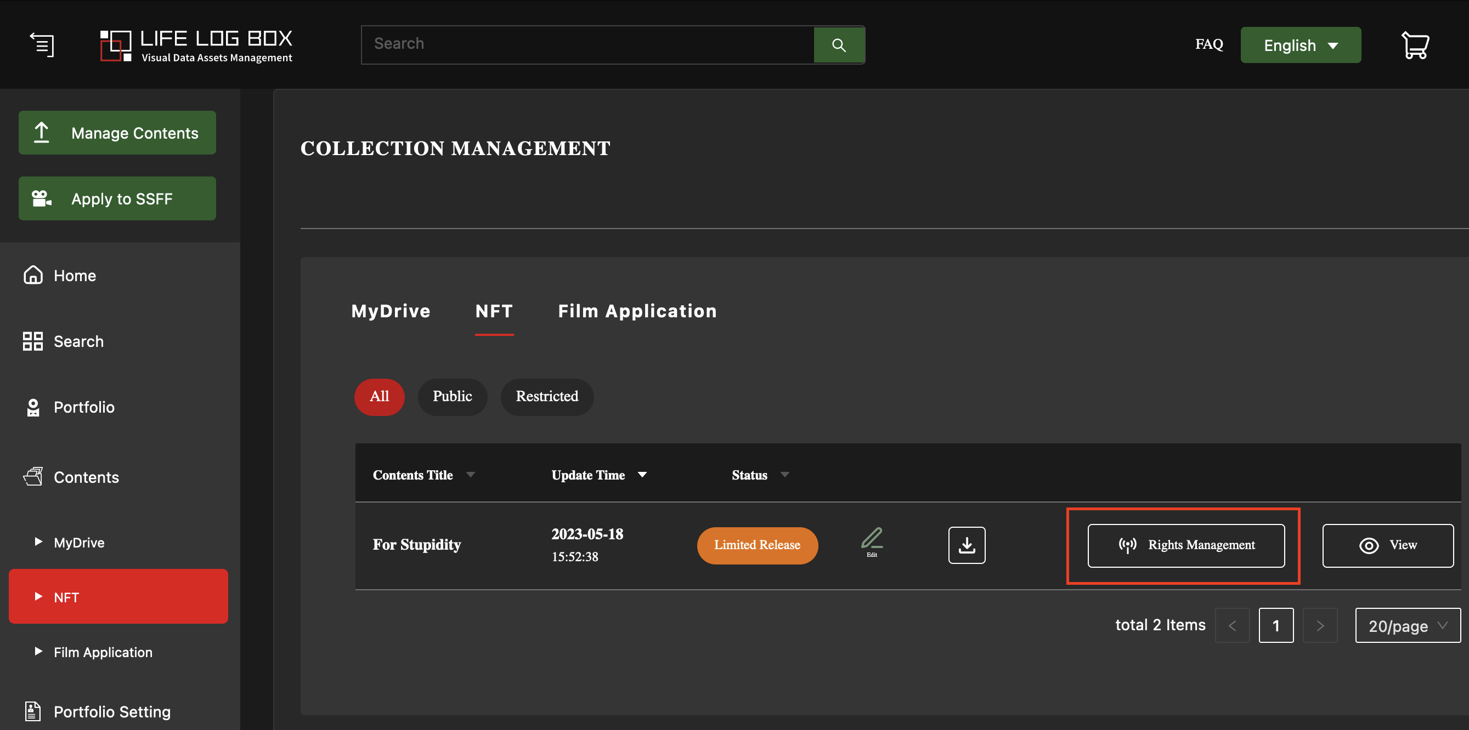This screenshot has width=1469, height=730.
Task: Select the Restricted filter pill
Action: [x=547, y=397]
